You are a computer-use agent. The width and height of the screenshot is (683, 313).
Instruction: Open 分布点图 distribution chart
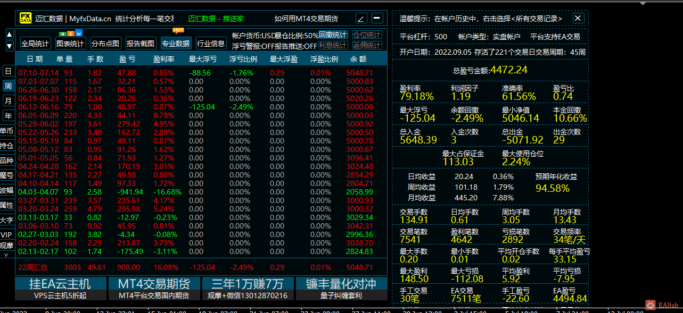[105, 44]
